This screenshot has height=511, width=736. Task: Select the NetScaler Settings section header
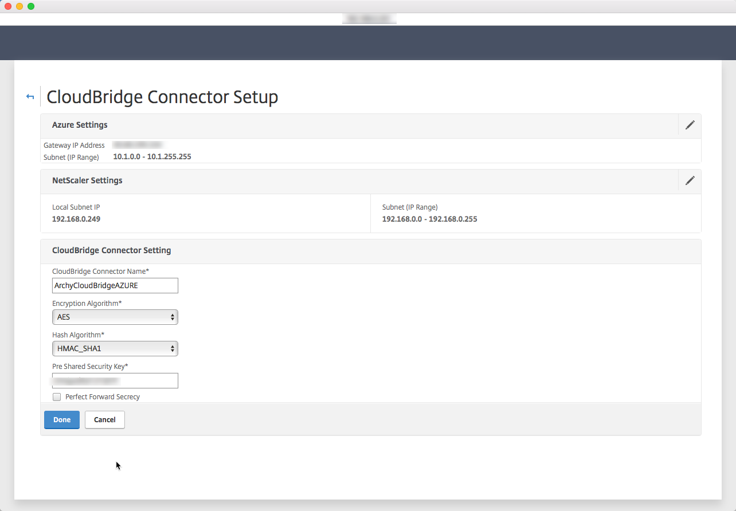coord(87,180)
